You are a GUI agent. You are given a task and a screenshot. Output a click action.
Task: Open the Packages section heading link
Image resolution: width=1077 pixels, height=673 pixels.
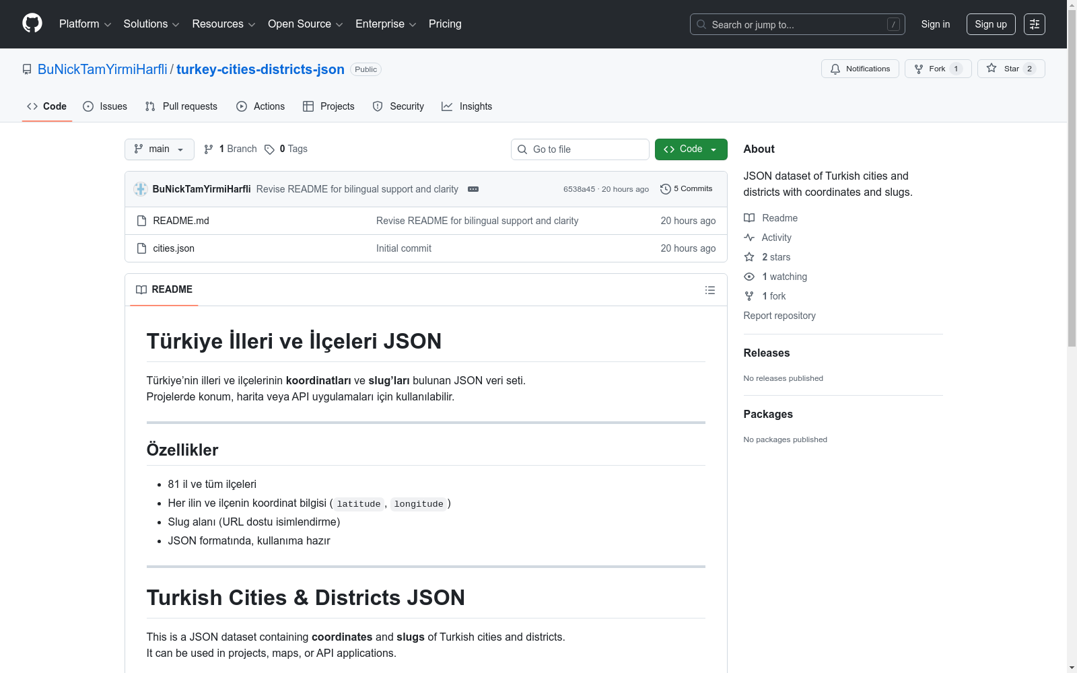[768, 415]
